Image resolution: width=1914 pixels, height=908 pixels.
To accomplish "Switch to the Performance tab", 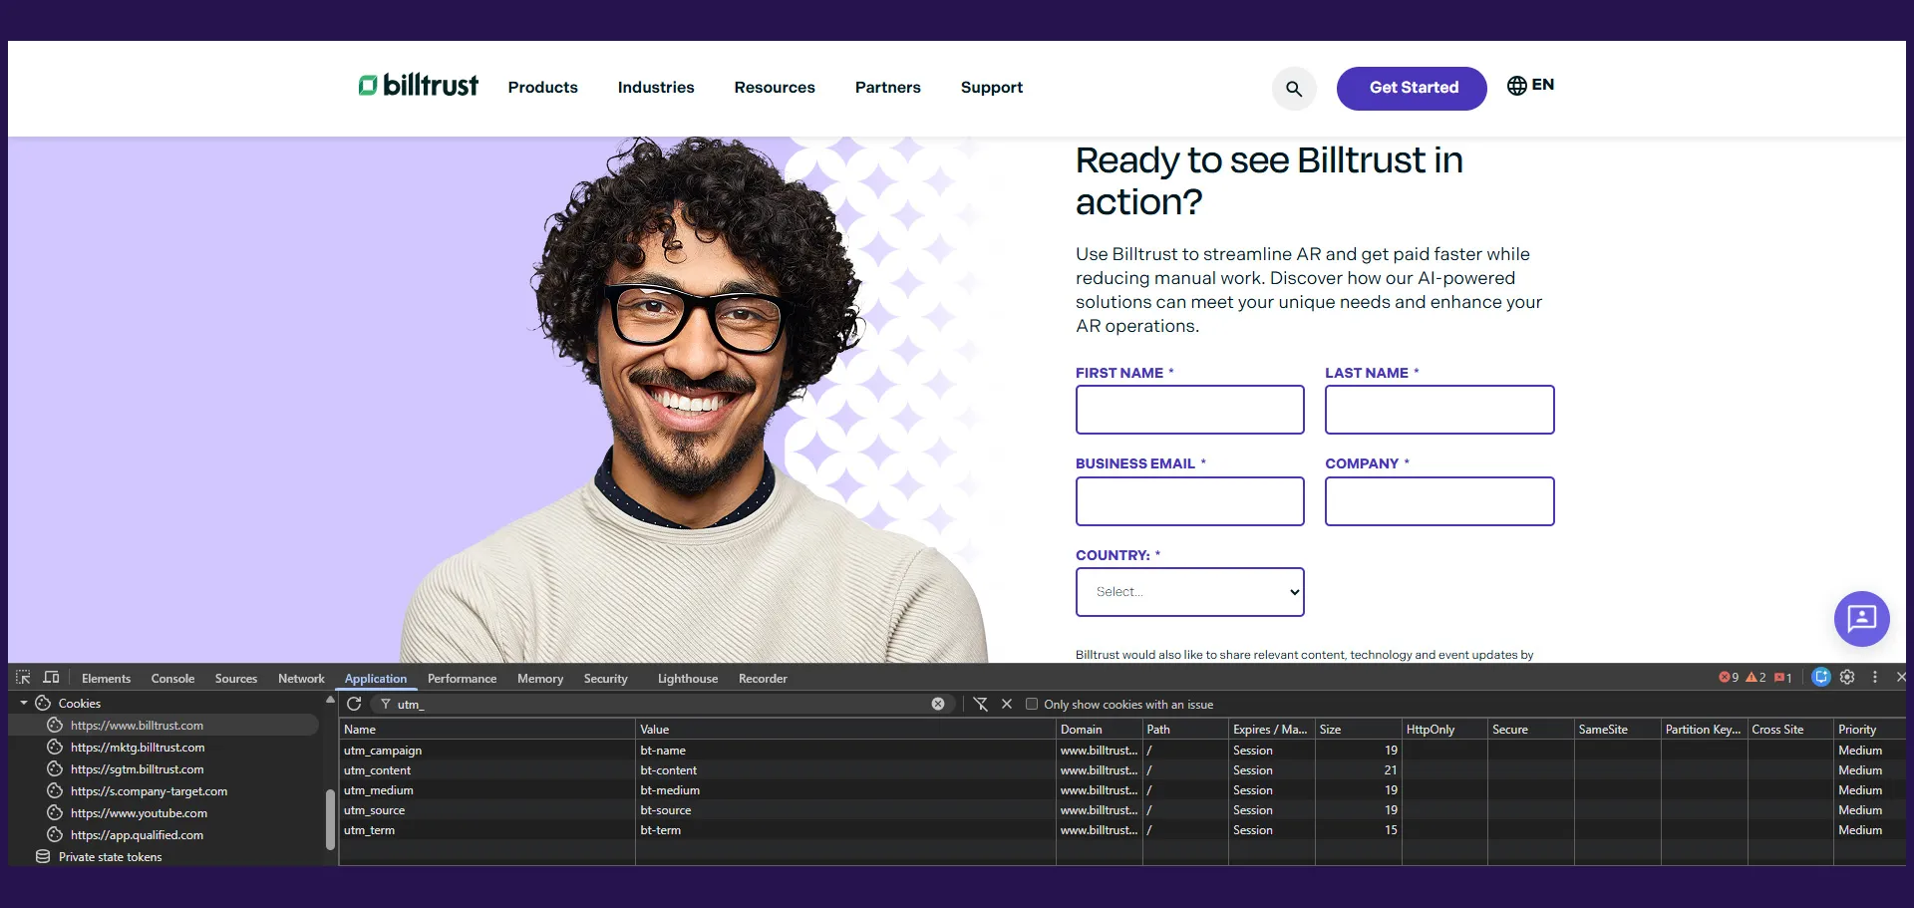I will [x=462, y=679].
